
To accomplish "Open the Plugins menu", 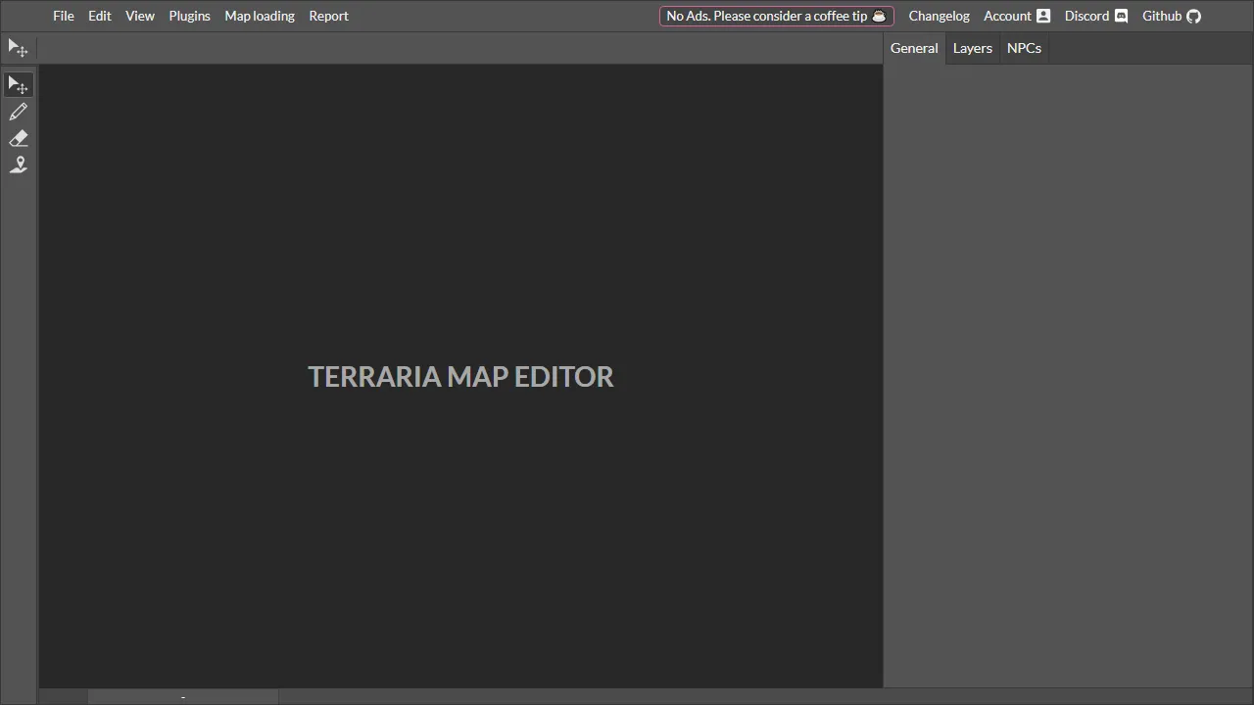I will coord(189,16).
